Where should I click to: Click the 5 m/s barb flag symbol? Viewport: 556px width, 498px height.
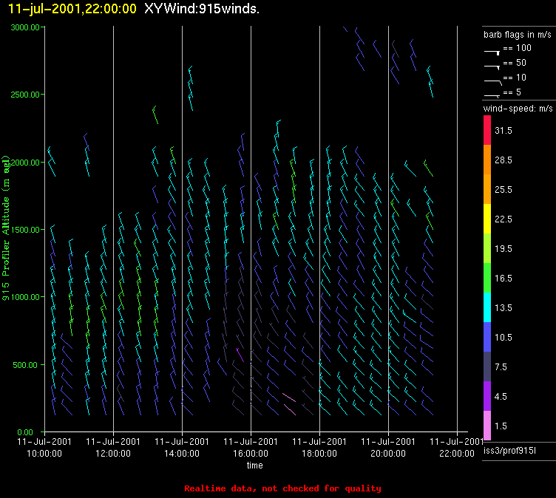(492, 94)
